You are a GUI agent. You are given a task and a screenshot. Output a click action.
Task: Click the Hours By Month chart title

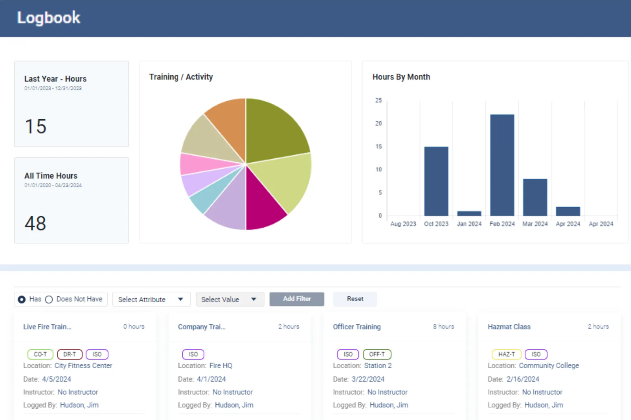[x=401, y=77]
